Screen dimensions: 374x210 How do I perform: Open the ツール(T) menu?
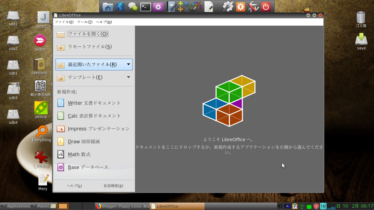85,22
